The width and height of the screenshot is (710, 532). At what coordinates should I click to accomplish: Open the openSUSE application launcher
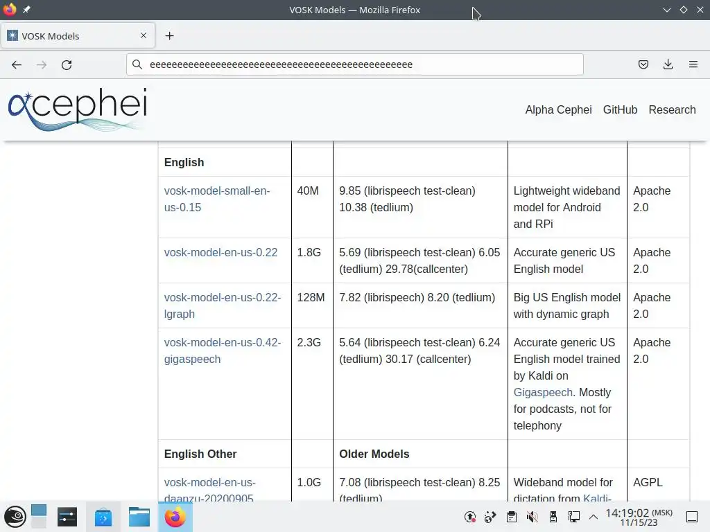click(x=15, y=517)
